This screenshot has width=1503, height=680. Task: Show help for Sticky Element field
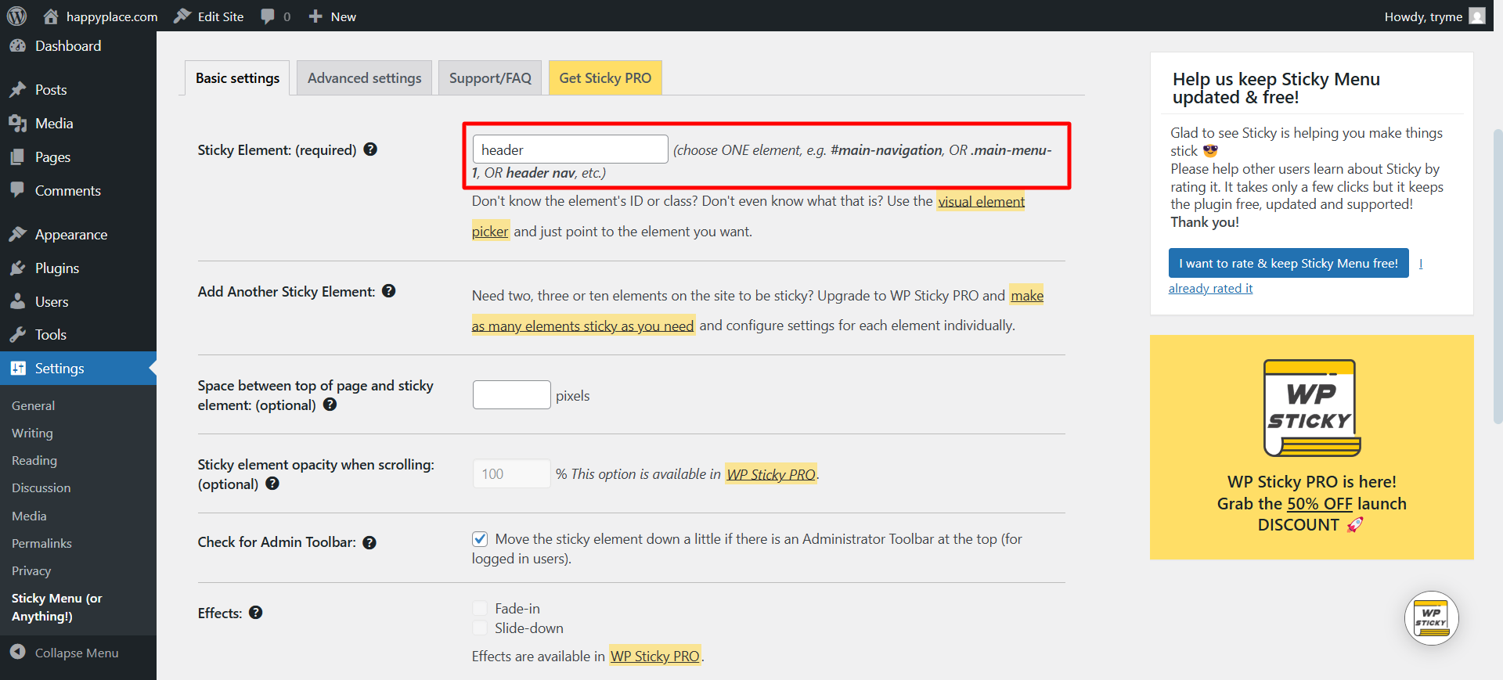click(x=370, y=149)
